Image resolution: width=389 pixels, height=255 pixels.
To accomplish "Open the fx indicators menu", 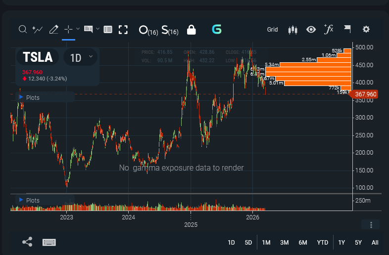I will (329, 29).
